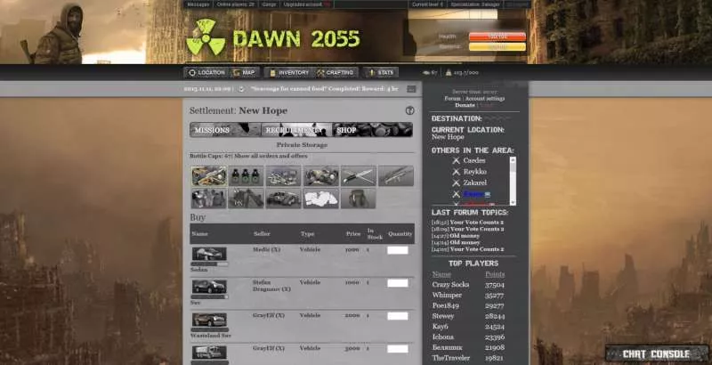Click Show all orders and offers
The image size is (712, 365).
click(x=271, y=156)
